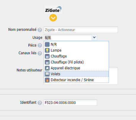Viewport: 136px width, 120px height.
Task: Open help icon next to Canaux liés
Action: pos(40,53)
